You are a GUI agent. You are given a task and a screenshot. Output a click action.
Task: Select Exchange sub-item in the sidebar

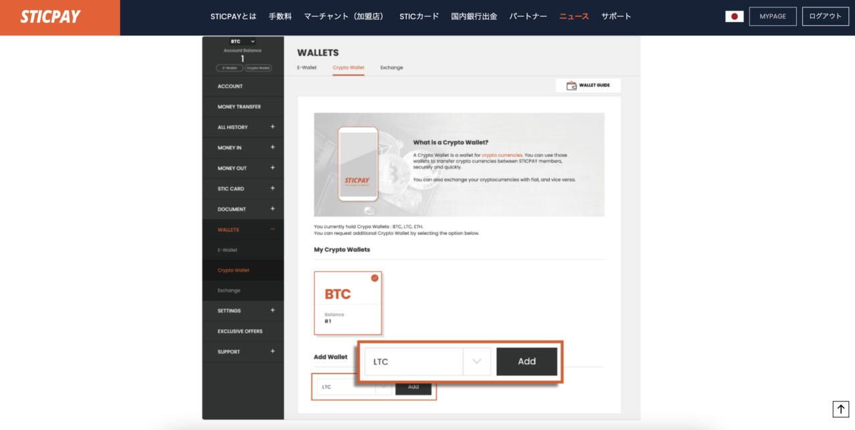coord(243,290)
